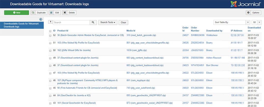Click timestamp 2017-11-02 21:16:18
264x107 pixels.
pos(254,67)
